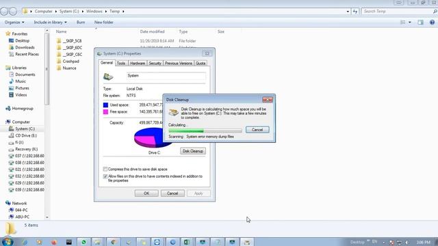Click the Disk Cleanup button in Properties
This screenshot has width=438, height=246.
[x=193, y=151]
